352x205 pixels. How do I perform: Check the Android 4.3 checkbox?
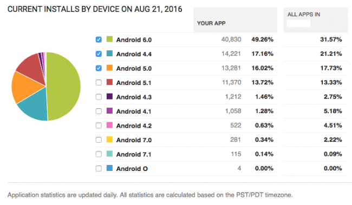pyautogui.click(x=99, y=97)
